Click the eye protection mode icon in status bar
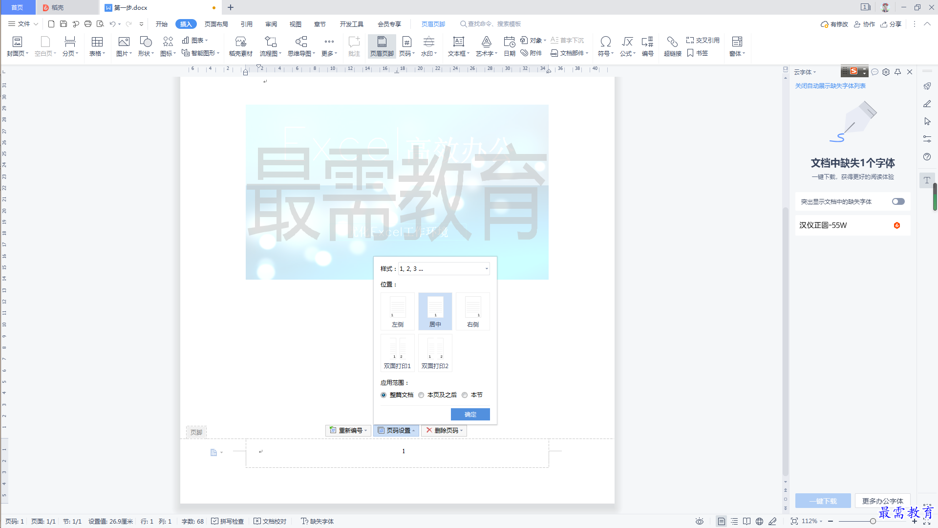The image size is (938, 528). [700, 521]
